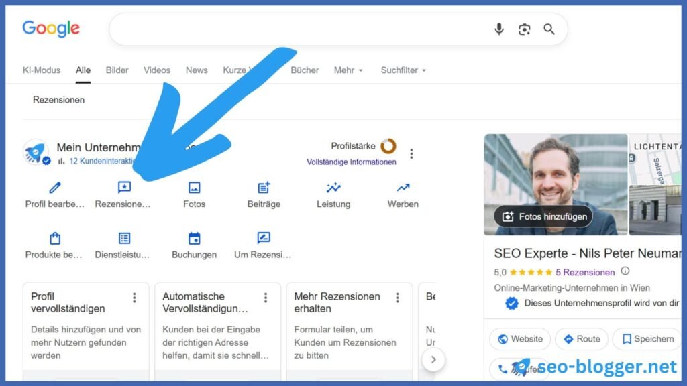Click Fotos hinzufügen button on photo
The image size is (687, 386).
click(543, 216)
